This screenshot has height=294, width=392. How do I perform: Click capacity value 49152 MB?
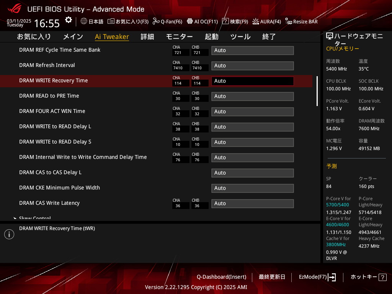point(369,149)
